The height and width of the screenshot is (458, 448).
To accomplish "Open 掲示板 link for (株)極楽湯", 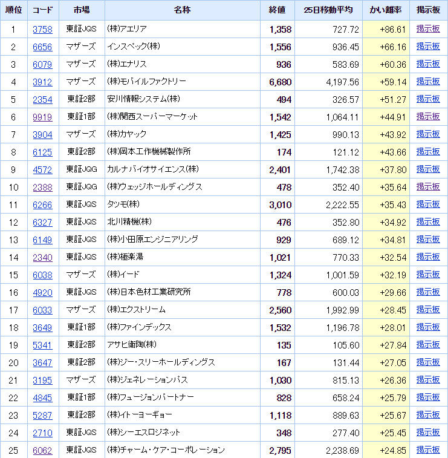I will [428, 257].
